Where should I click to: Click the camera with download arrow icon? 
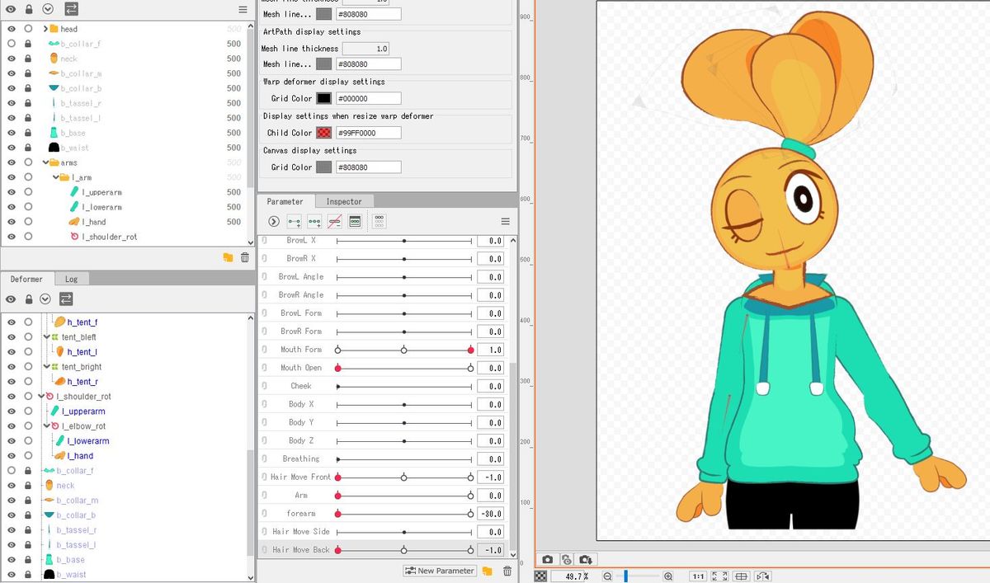click(586, 559)
